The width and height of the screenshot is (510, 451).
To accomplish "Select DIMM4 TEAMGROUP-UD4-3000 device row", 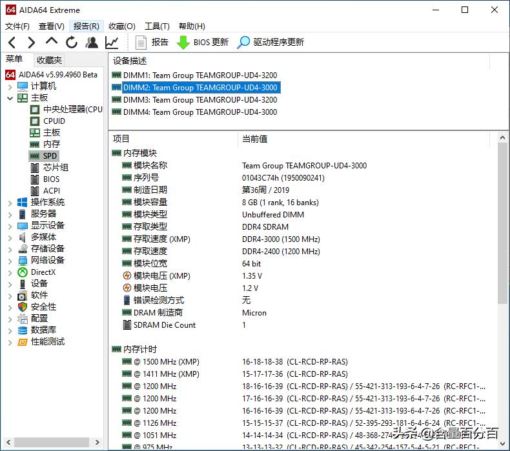I will [x=194, y=112].
